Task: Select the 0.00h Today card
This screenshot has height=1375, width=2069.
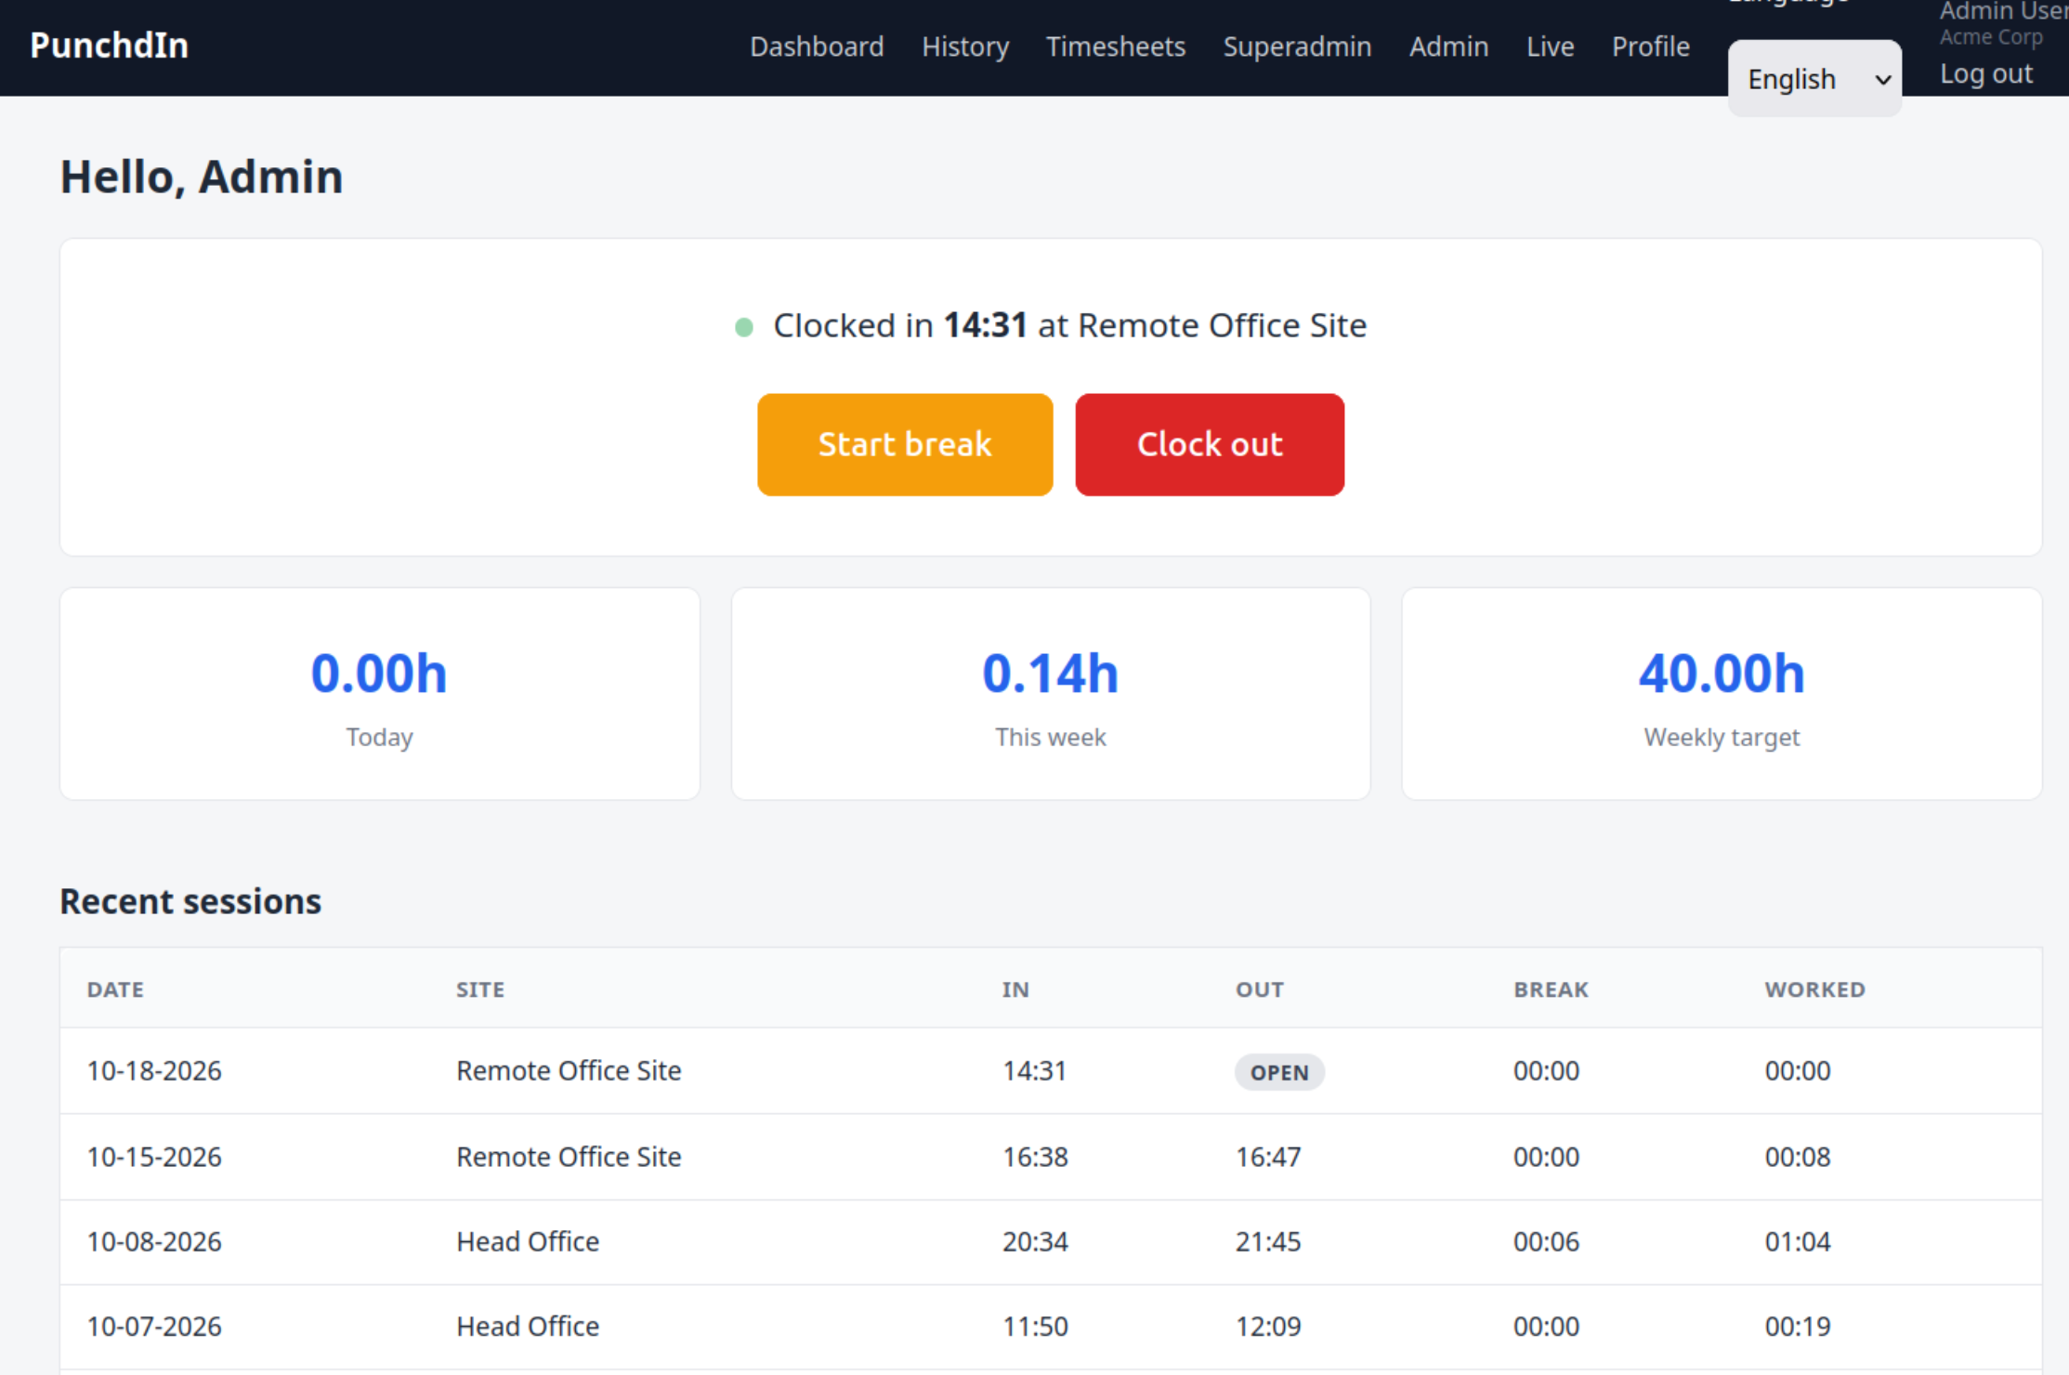Action: click(380, 693)
